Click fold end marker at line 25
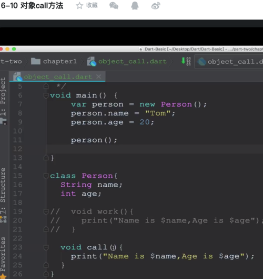The image size is (263, 279). click(x=46, y=265)
